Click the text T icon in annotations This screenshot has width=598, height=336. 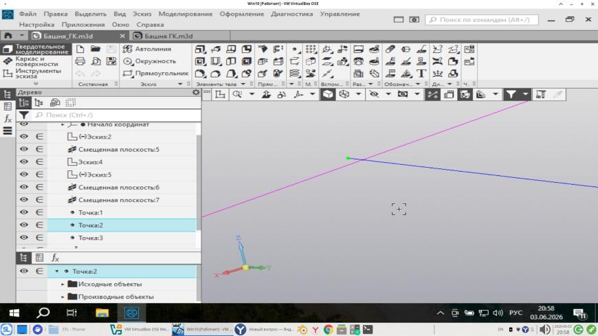click(421, 74)
